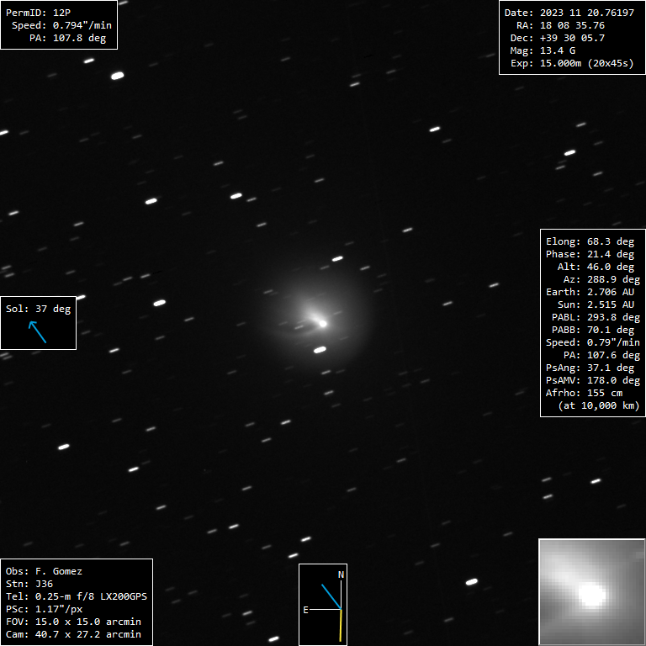The height and width of the screenshot is (646, 646).
Task: Click the 'PSc: 1.17"/px' line
Action: tap(44, 609)
